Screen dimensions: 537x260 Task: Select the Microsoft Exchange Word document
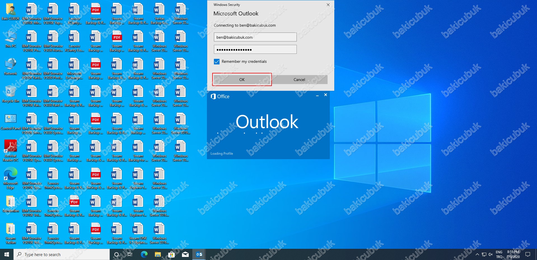coord(74,69)
